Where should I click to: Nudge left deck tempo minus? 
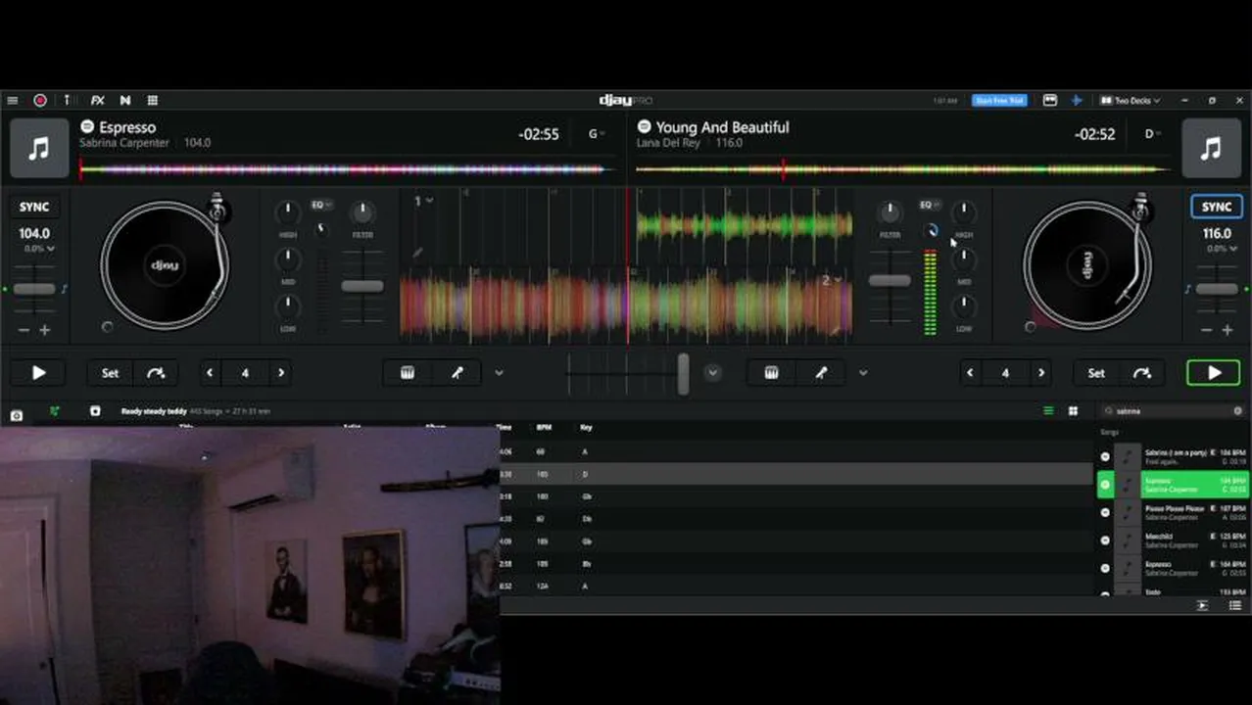click(24, 330)
